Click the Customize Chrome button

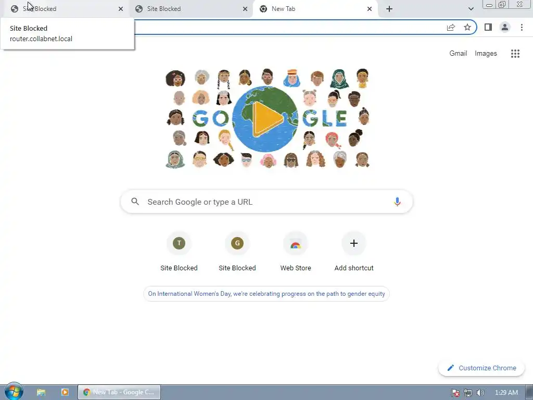(x=481, y=368)
